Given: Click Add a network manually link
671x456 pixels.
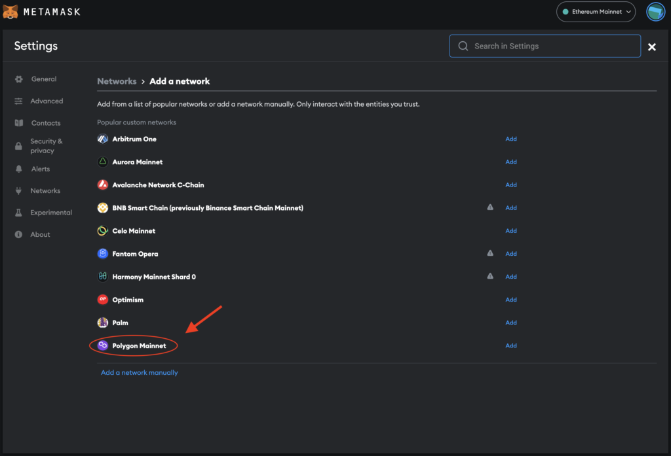Looking at the screenshot, I should 139,373.
